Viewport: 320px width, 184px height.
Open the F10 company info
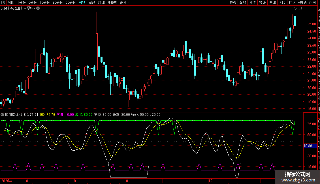[282, 3]
